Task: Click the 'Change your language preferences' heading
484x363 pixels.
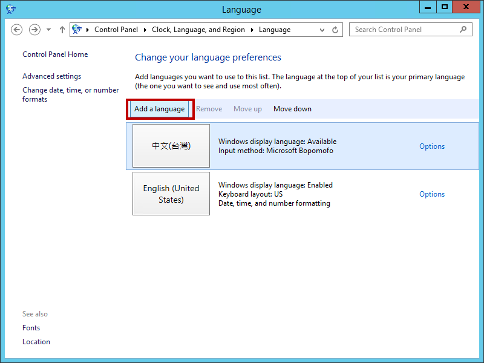Action: click(208, 57)
